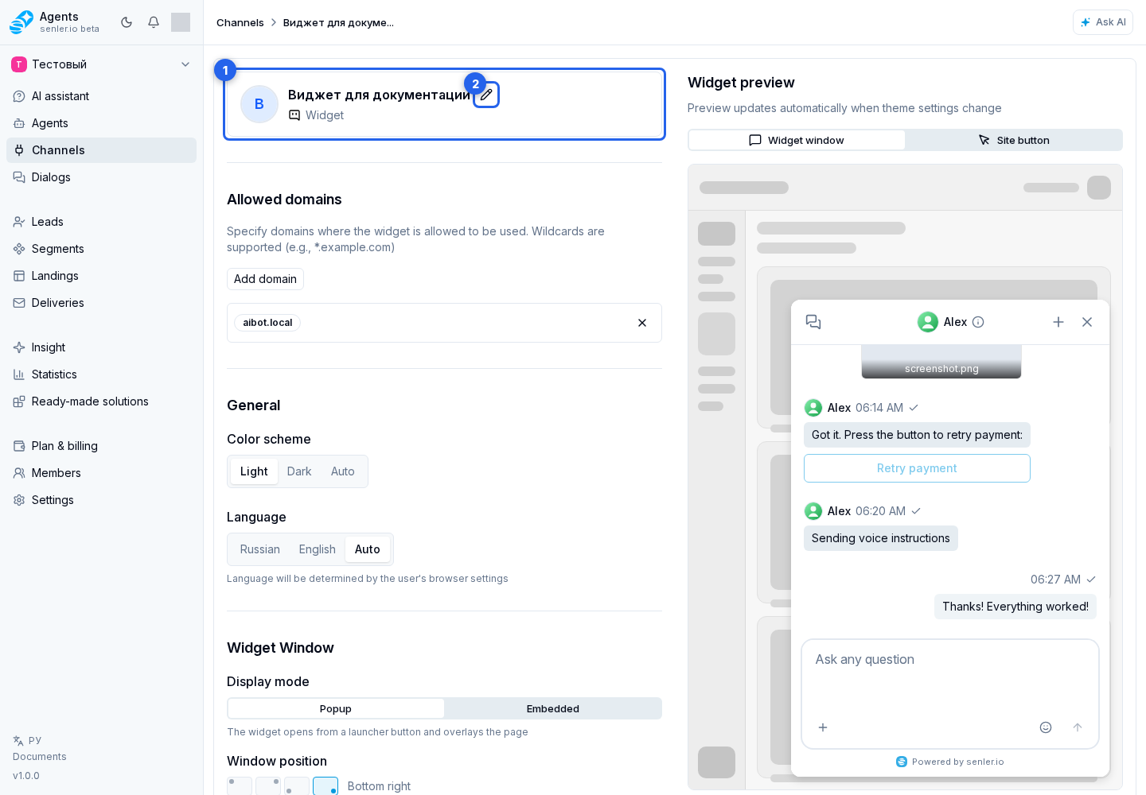Click Retry payment in chat preview
Image resolution: width=1146 pixels, height=795 pixels.
coord(917,468)
